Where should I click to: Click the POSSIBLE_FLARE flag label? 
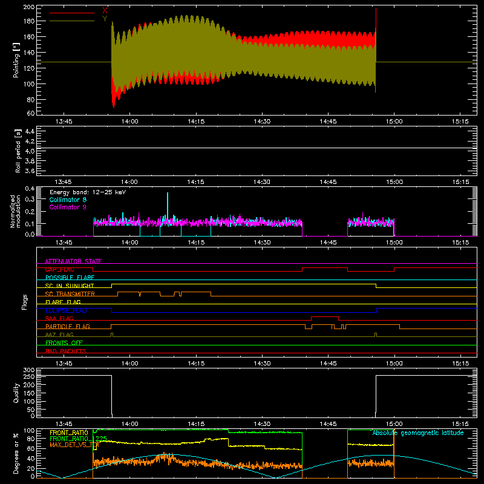pos(70,278)
